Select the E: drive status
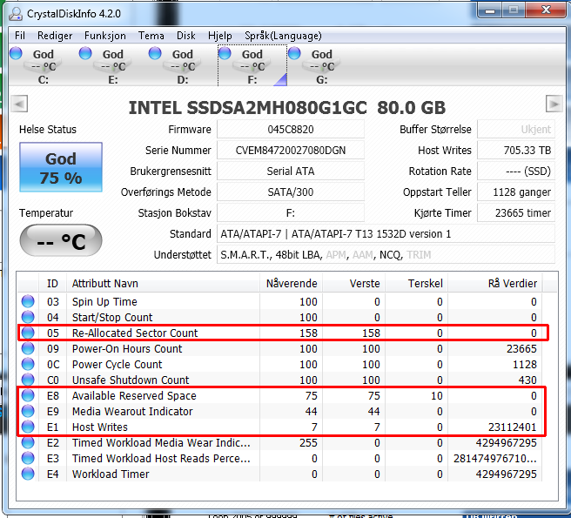Screen dimensions: 571x518 tap(113, 66)
